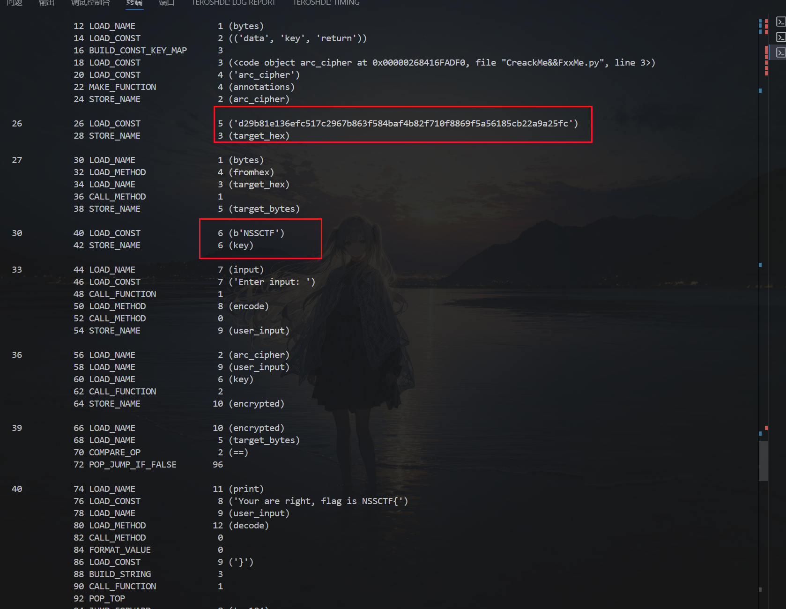Screen dimensions: 786x609
Task: Select the second terminal instance icon
Action: click(780, 37)
